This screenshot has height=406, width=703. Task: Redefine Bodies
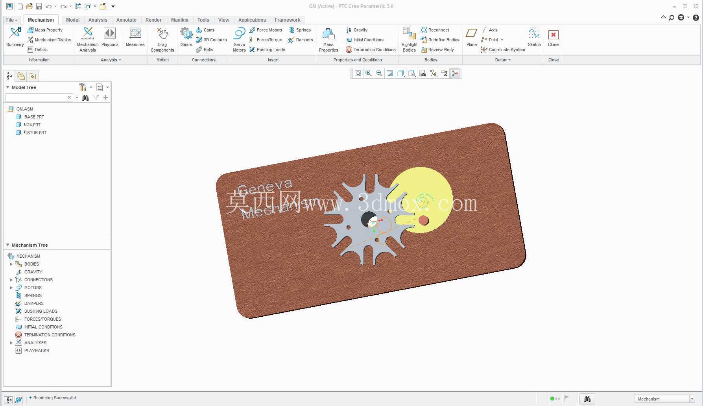[440, 40]
